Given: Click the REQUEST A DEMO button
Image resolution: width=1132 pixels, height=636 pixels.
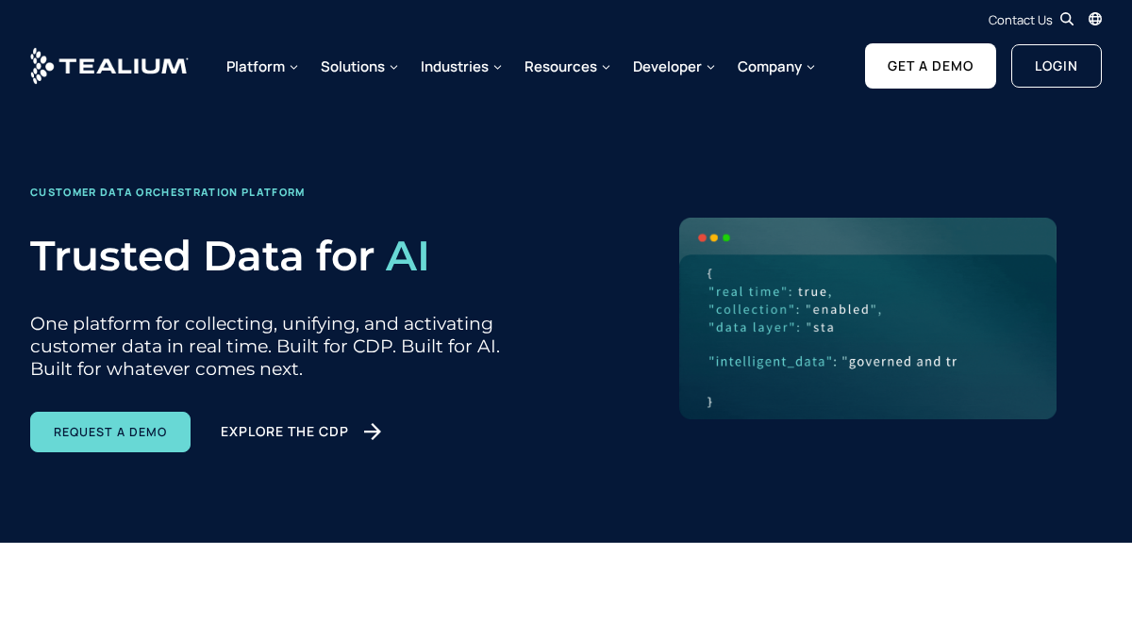Looking at the screenshot, I should (110, 432).
